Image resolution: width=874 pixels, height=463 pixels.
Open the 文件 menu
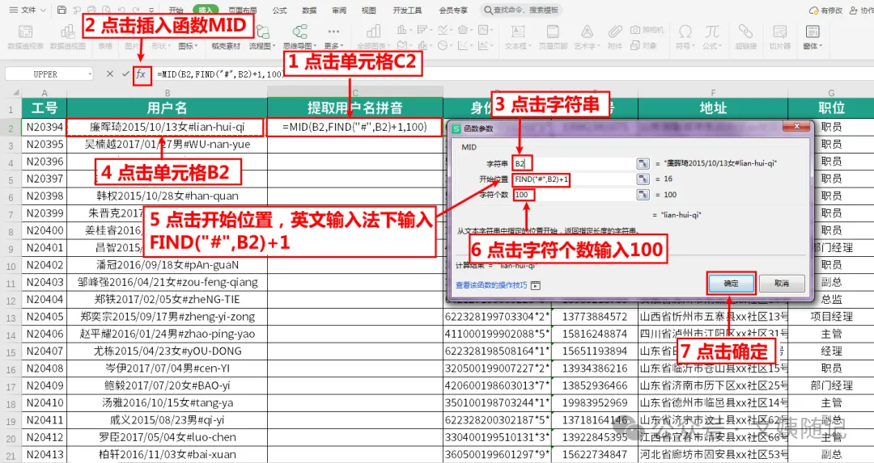26,10
